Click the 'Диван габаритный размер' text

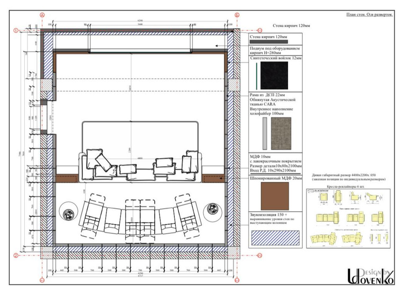point(348,173)
